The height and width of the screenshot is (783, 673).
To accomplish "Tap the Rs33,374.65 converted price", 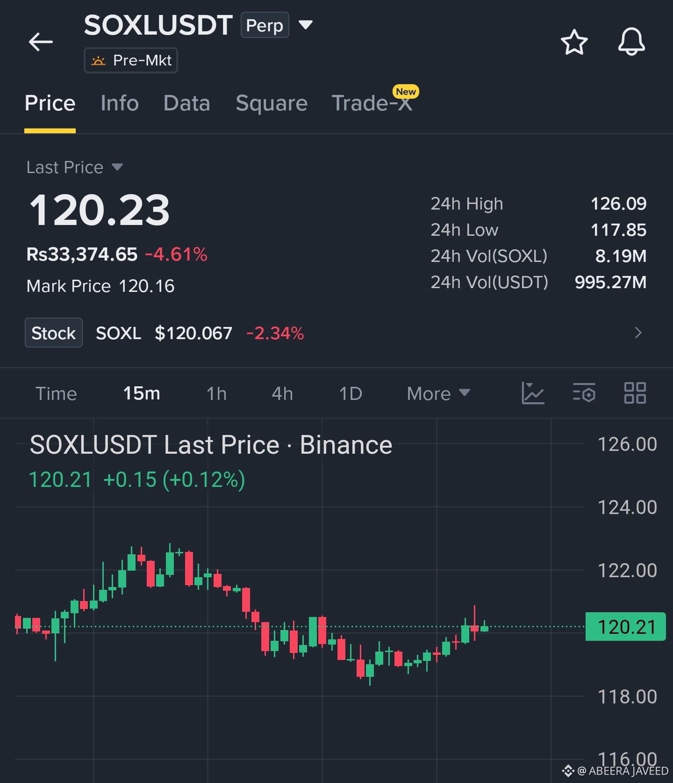I will (x=82, y=254).
